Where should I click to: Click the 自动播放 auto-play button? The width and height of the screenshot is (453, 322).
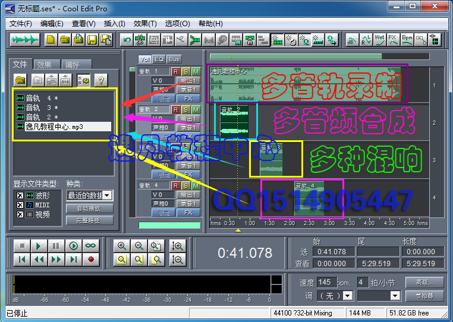[90, 209]
